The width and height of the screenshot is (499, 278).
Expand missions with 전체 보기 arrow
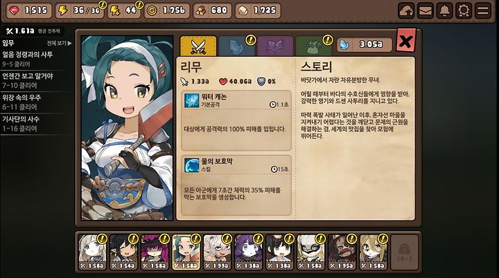pyautogui.click(x=59, y=43)
